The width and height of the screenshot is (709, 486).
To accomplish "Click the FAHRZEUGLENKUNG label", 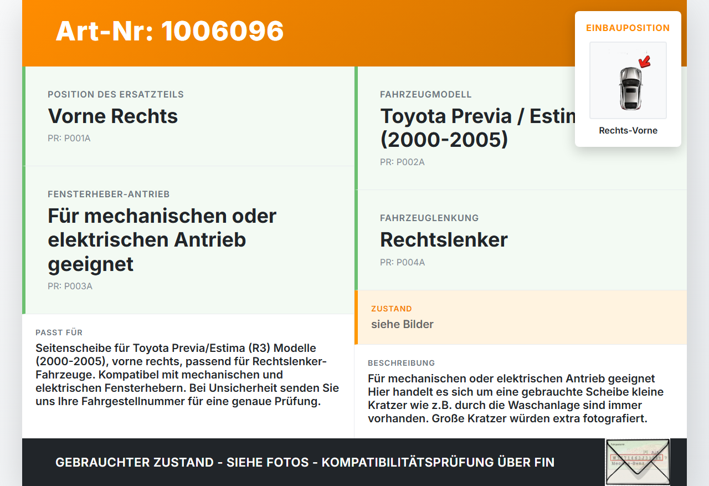I will click(429, 218).
